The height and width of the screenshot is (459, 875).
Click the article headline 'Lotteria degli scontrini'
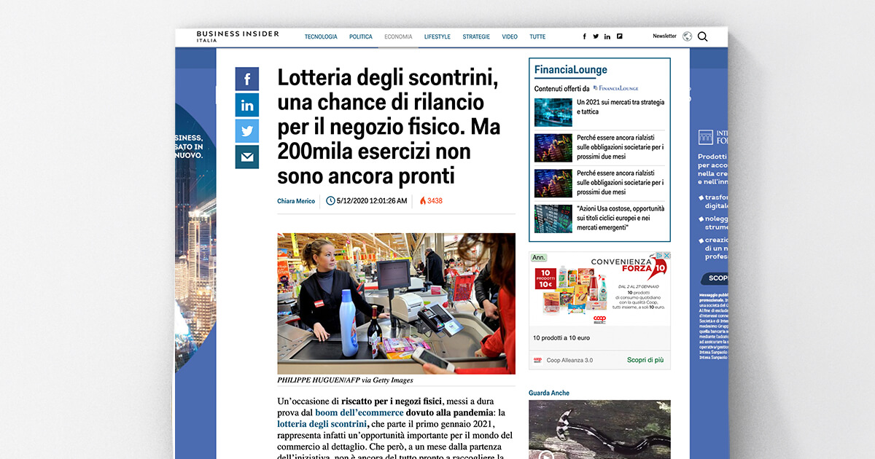pos(388,127)
